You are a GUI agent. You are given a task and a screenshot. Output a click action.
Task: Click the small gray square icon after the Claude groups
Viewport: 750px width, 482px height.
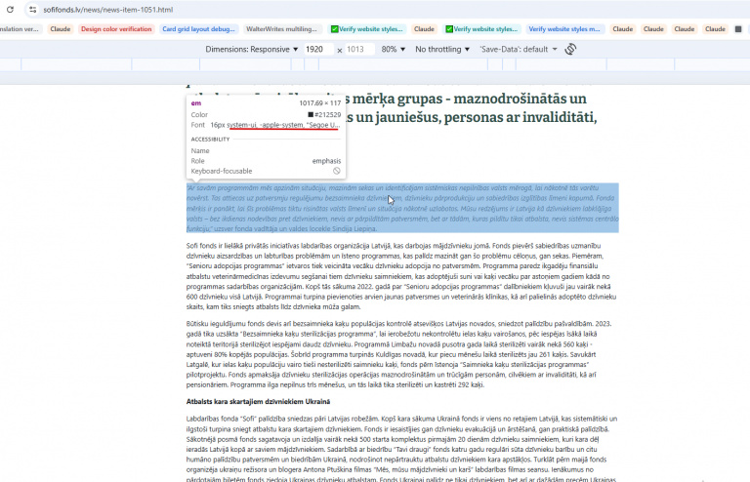coord(738,29)
